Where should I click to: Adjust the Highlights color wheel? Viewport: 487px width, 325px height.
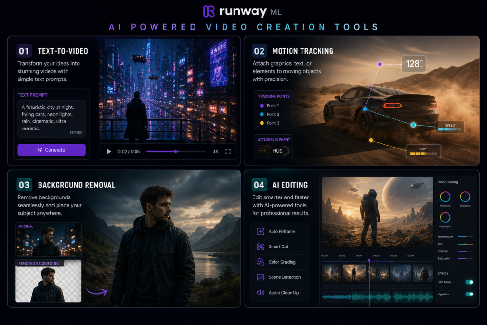(445, 217)
